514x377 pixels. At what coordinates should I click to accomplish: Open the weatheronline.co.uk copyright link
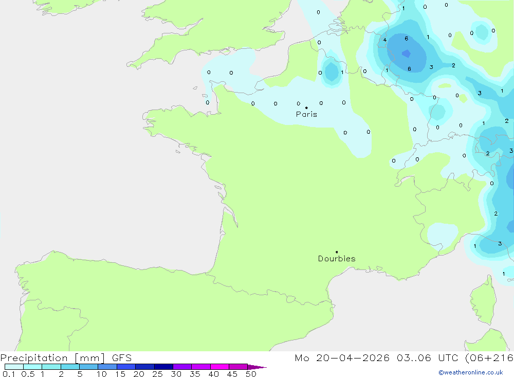click(471, 372)
